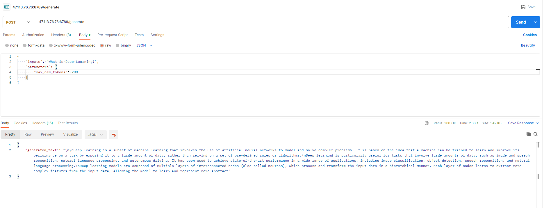Switch to the Authorization tab
The width and height of the screenshot is (544, 208).
coord(33,35)
